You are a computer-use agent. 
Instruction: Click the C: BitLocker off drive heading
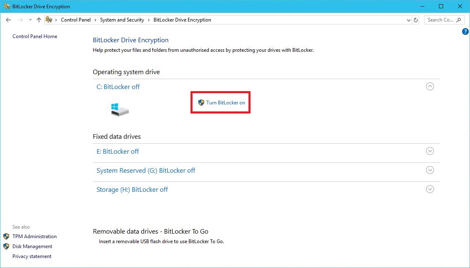point(118,87)
